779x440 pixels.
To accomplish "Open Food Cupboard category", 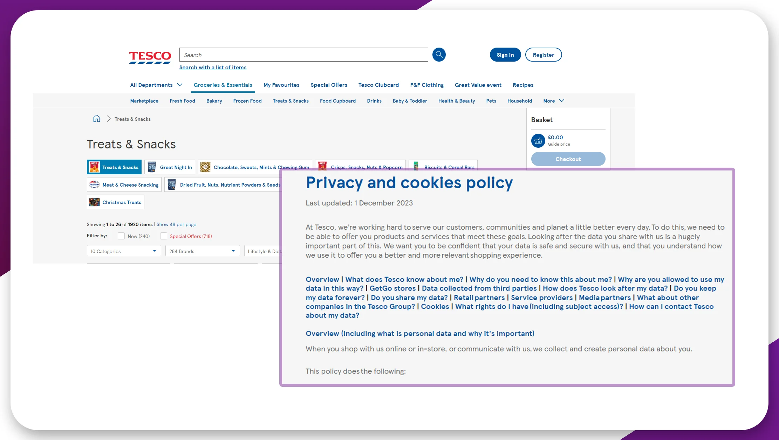I will pyautogui.click(x=338, y=101).
